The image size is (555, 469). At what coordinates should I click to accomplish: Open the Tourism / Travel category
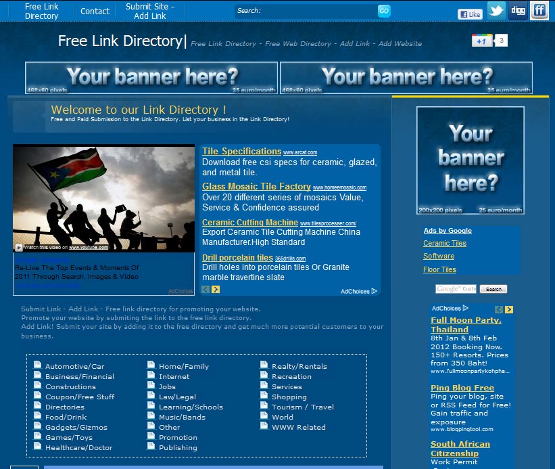[303, 407]
